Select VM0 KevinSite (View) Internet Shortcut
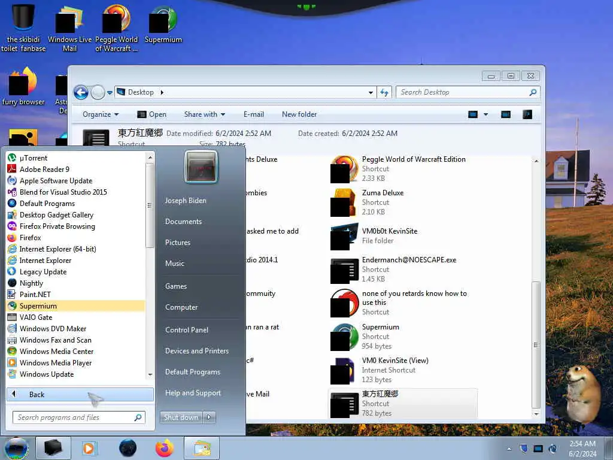Image resolution: width=613 pixels, height=460 pixels. [x=403, y=370]
